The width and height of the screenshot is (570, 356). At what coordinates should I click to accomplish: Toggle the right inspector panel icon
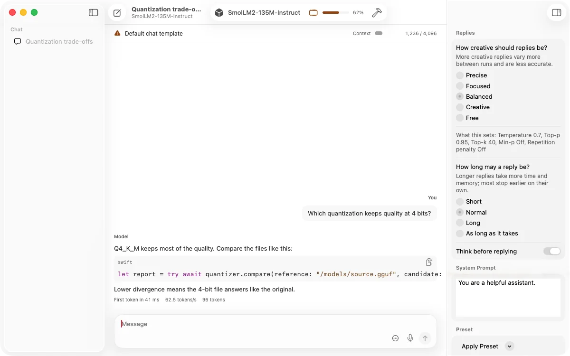[x=557, y=13]
